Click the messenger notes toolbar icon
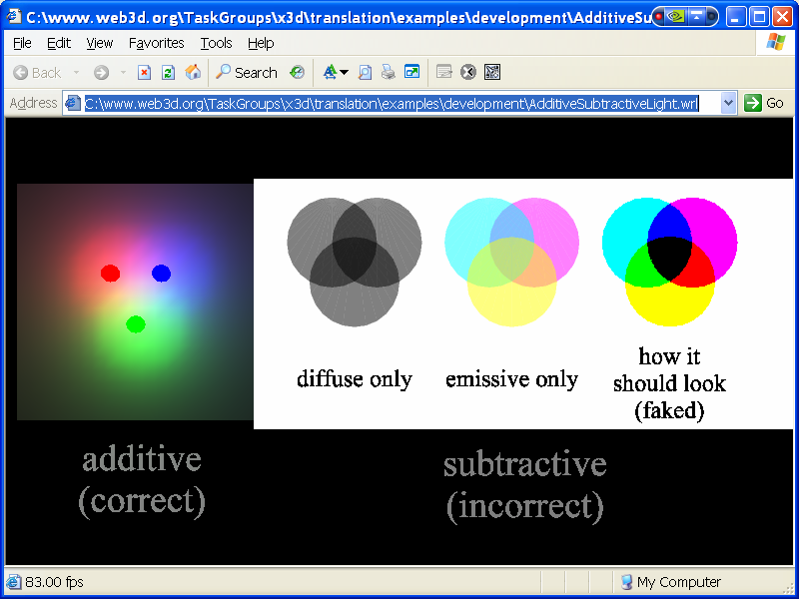Screen dimensions: 799x599 (x=446, y=72)
